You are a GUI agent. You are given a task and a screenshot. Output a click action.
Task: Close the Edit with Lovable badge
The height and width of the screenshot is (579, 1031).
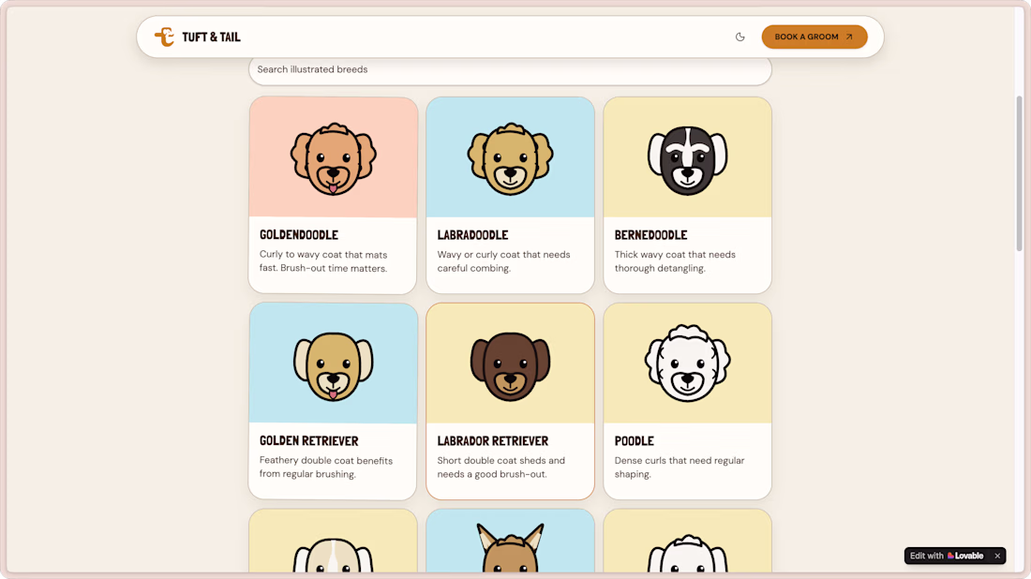tap(997, 556)
